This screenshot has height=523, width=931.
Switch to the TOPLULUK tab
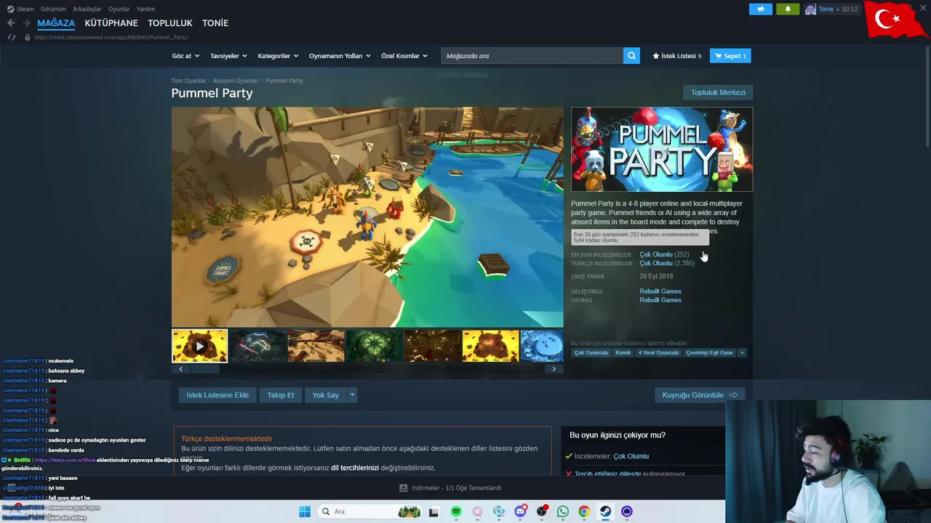(170, 23)
